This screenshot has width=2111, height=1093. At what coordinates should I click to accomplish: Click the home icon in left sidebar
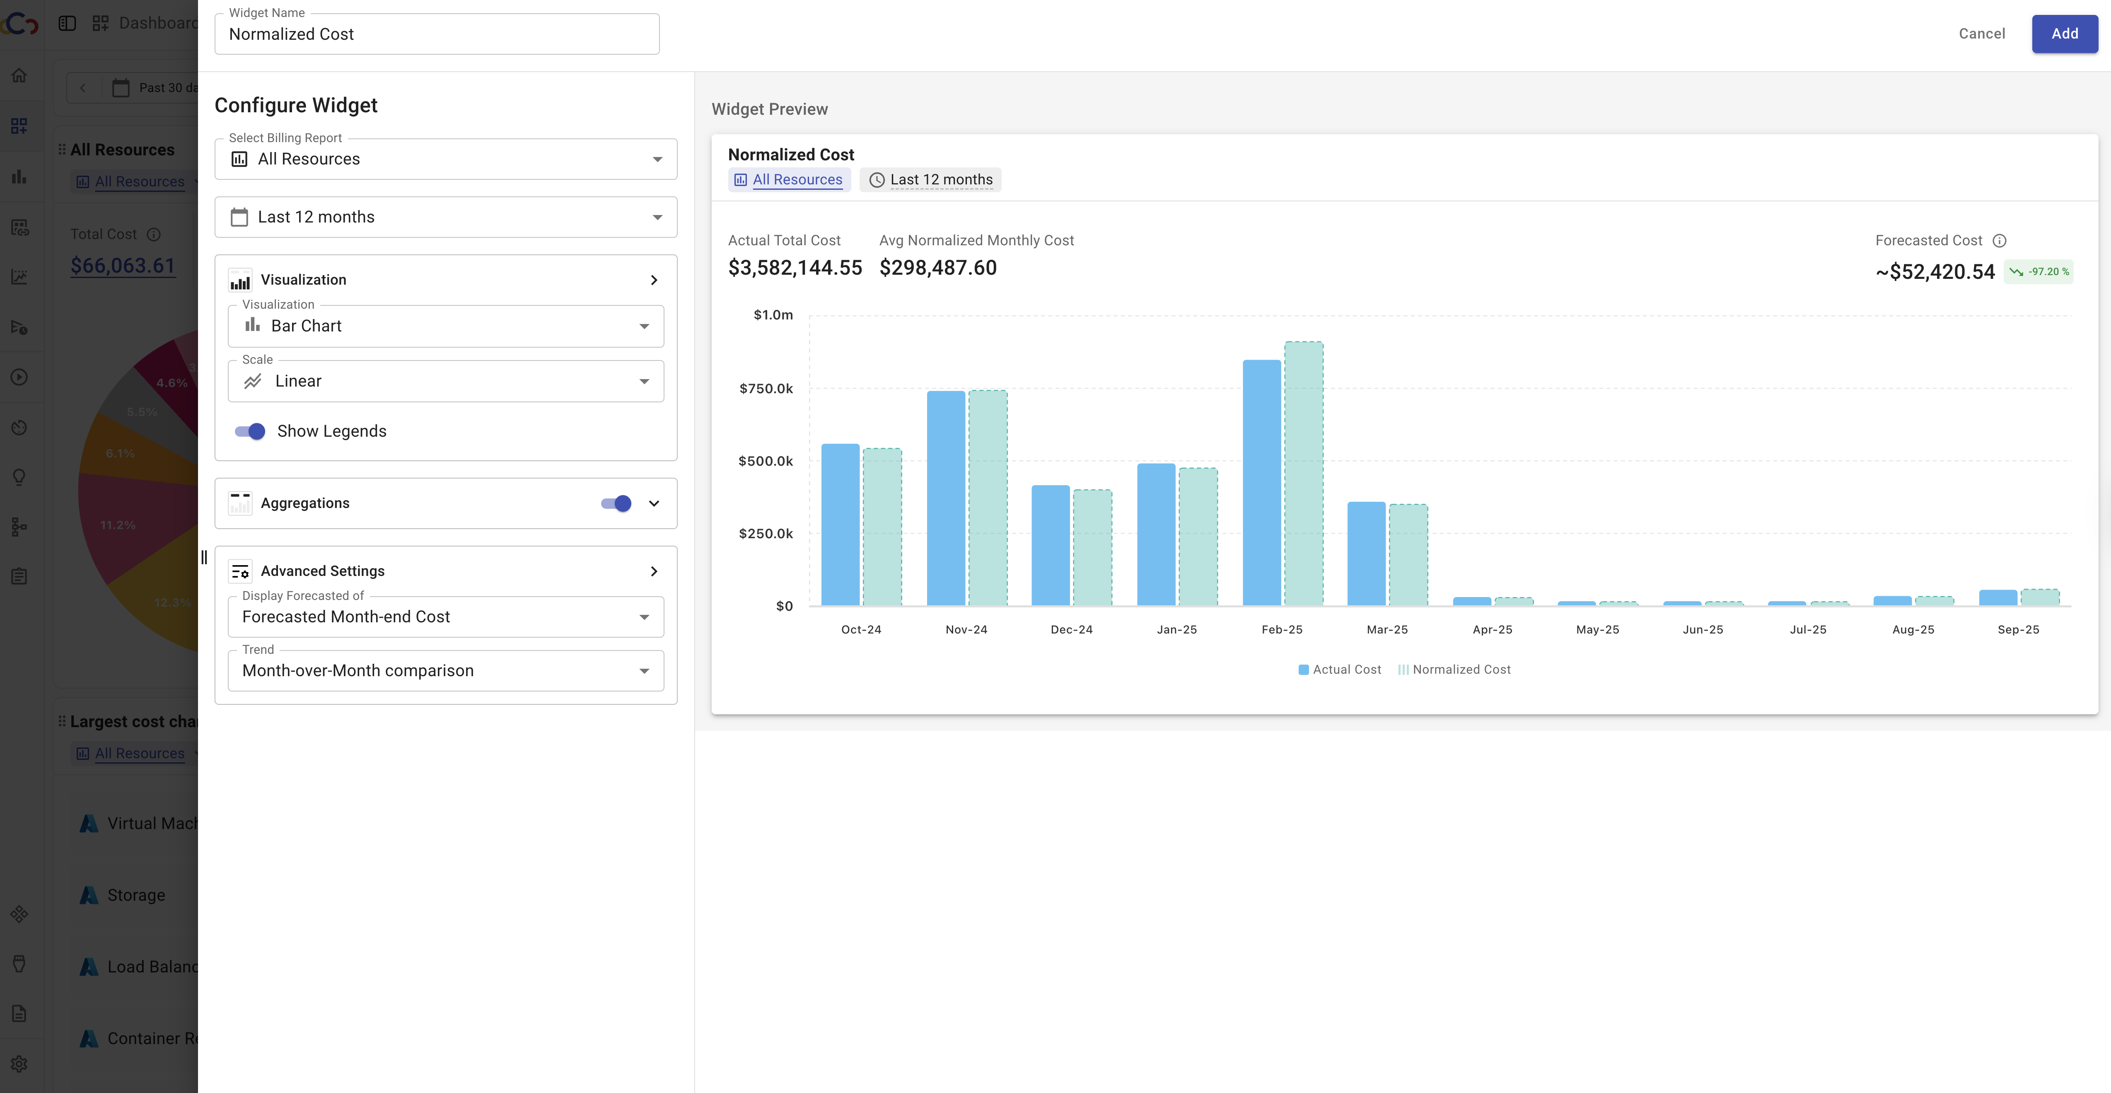[19, 75]
